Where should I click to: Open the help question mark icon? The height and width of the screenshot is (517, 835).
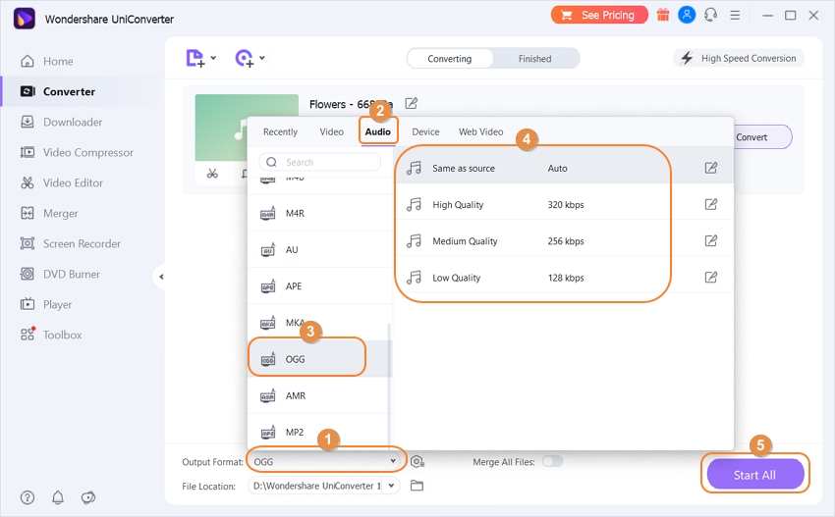click(28, 497)
